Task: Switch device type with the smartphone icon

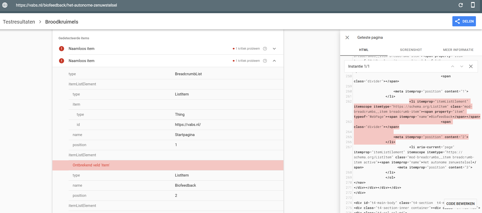Action: [473, 5]
